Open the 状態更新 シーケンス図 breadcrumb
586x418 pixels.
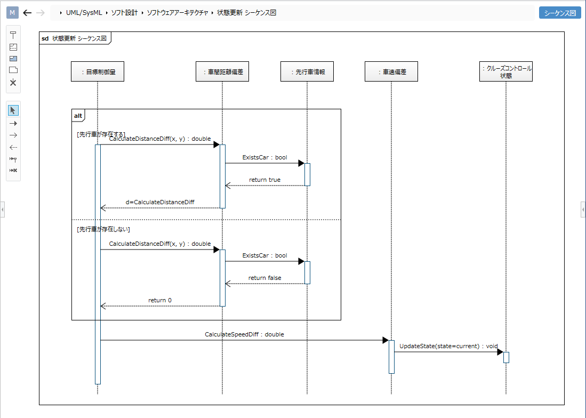coord(247,13)
